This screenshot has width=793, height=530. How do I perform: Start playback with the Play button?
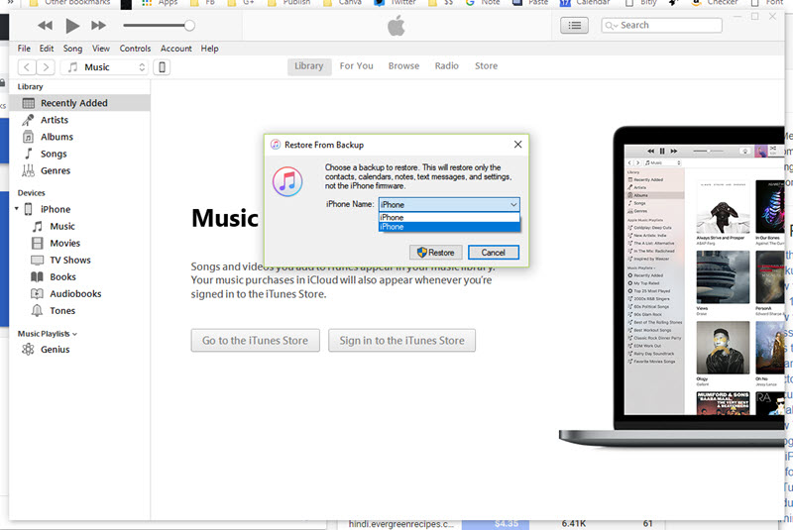point(72,26)
